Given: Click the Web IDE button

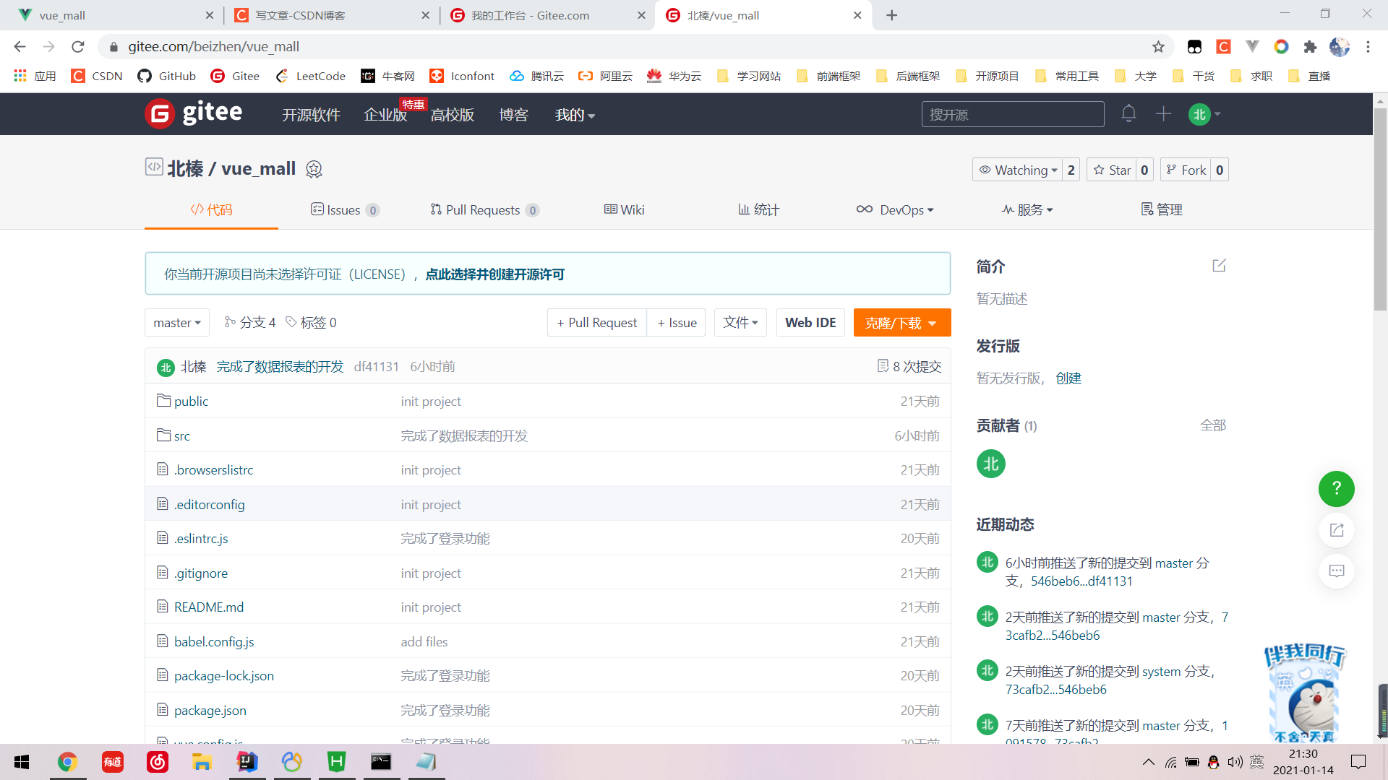Looking at the screenshot, I should (x=810, y=323).
